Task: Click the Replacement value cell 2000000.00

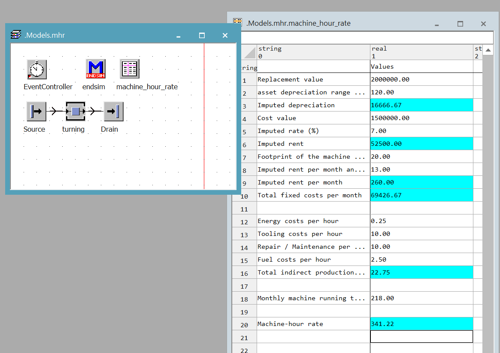Action: [x=421, y=79]
